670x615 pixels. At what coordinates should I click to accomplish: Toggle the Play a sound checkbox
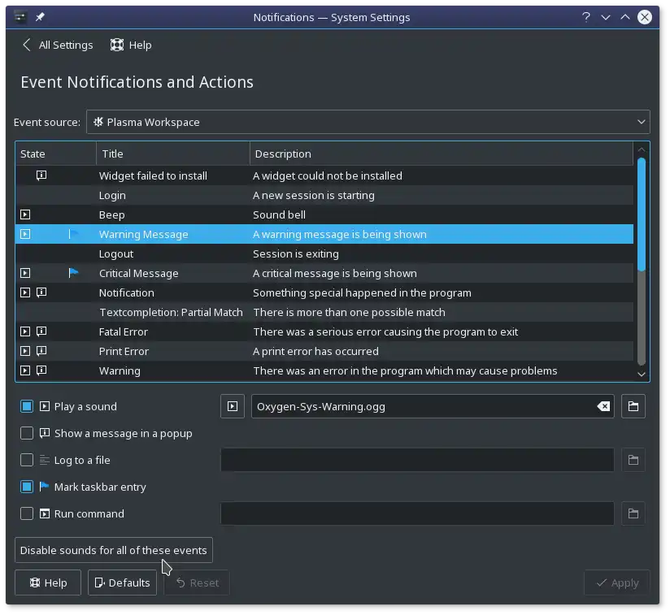[27, 406]
